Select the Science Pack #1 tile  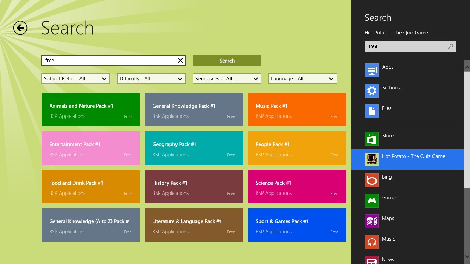click(297, 187)
